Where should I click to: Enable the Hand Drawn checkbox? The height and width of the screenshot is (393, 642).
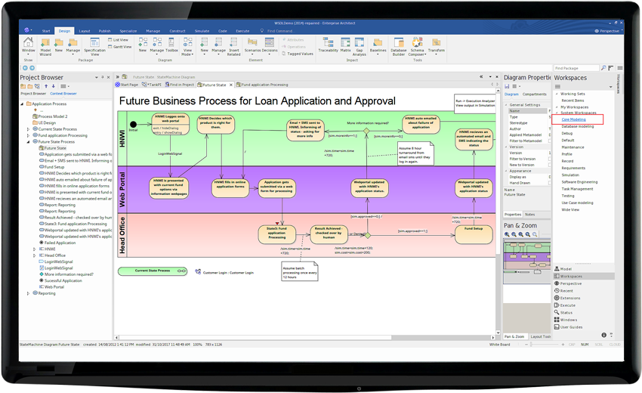click(x=551, y=183)
